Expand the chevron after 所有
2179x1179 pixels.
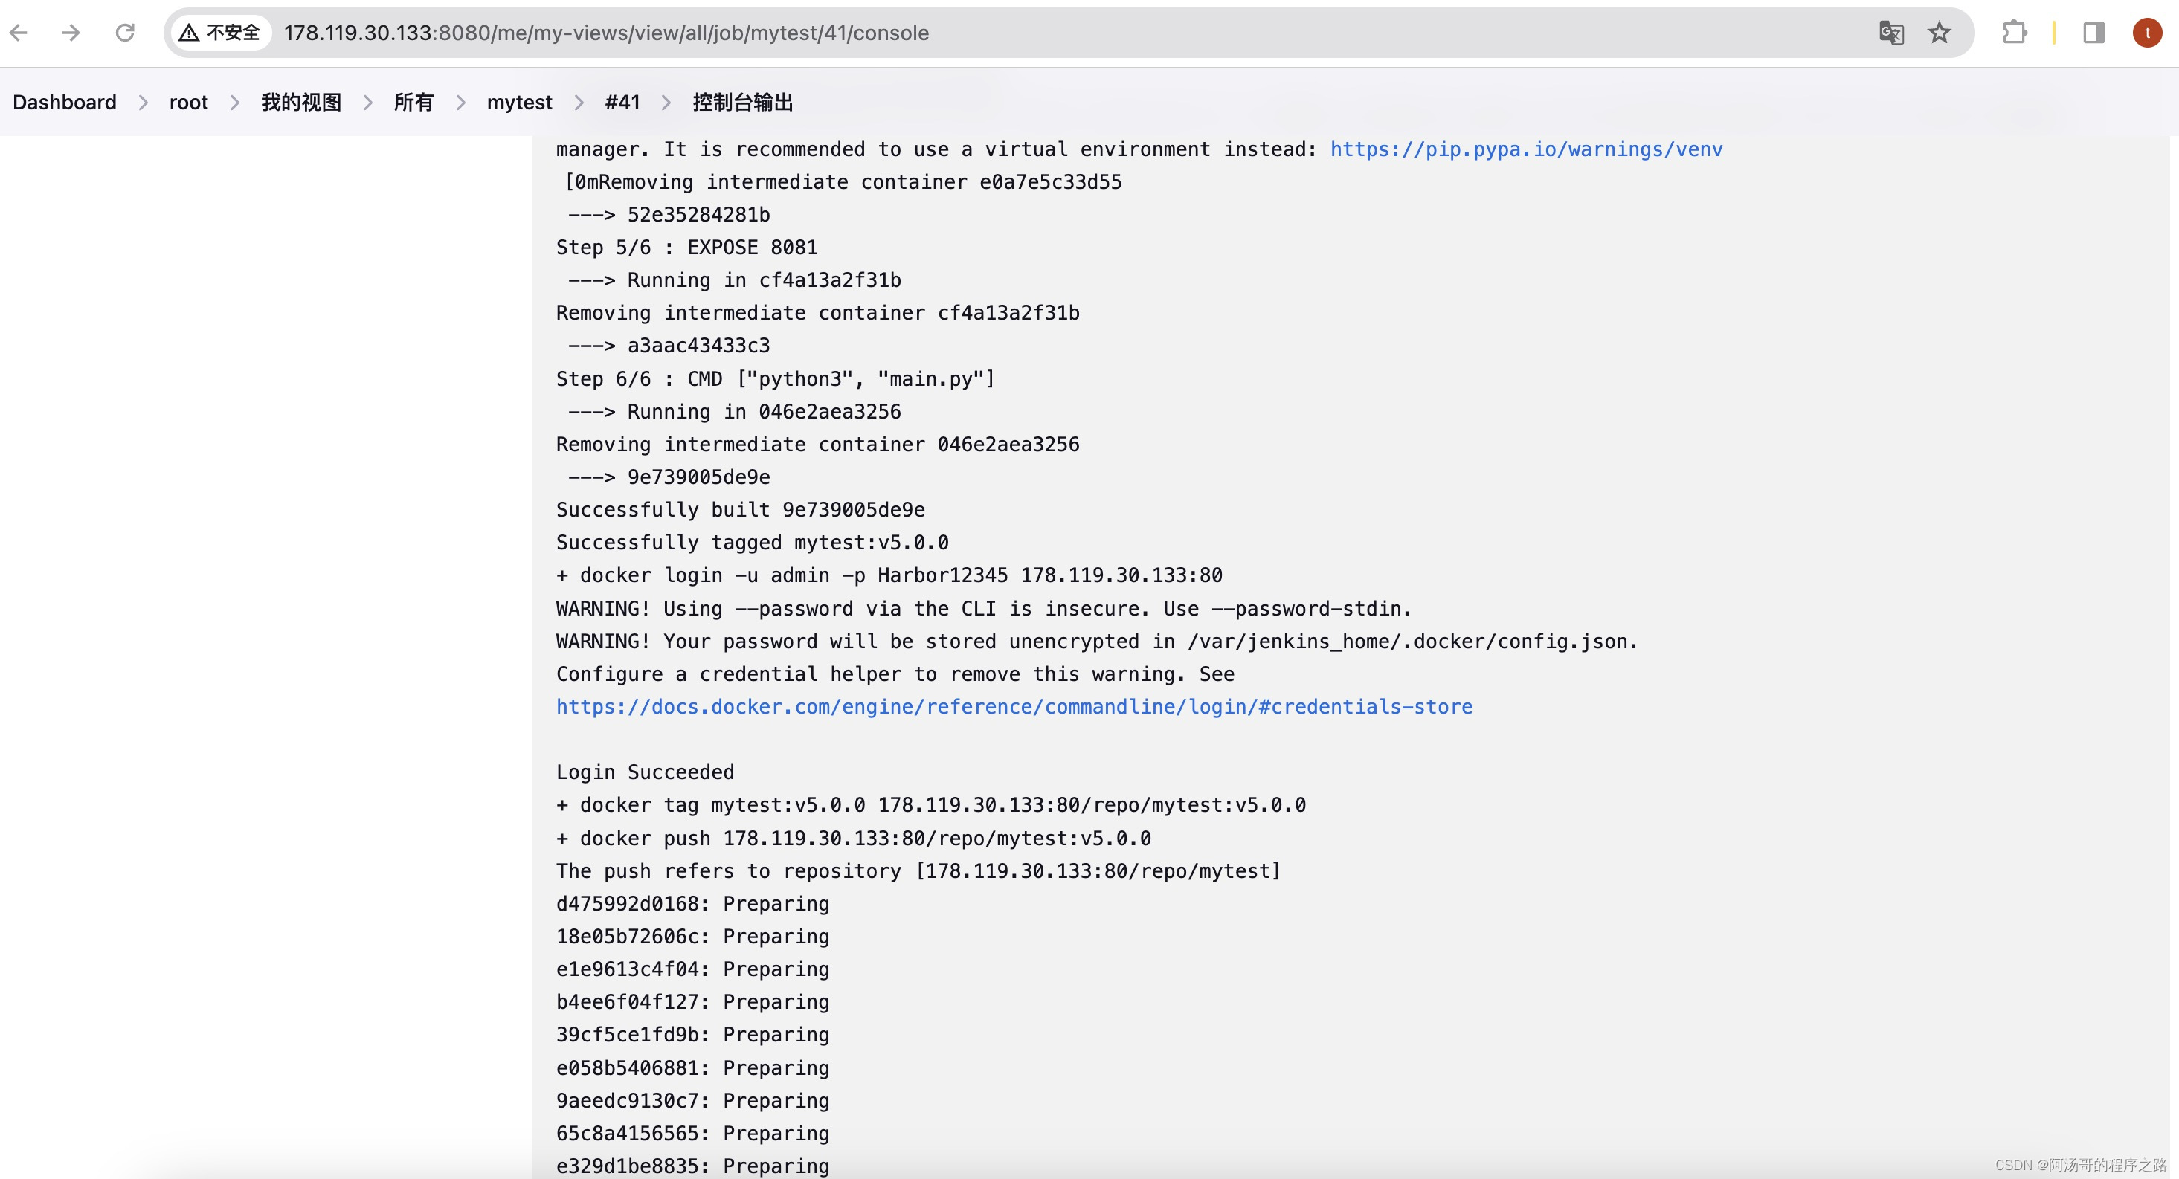point(460,103)
